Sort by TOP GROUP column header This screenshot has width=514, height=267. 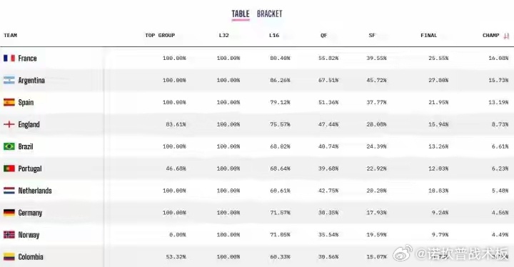coord(160,36)
